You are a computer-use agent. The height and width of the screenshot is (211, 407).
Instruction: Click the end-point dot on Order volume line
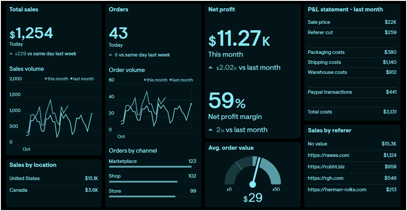pos(191,104)
